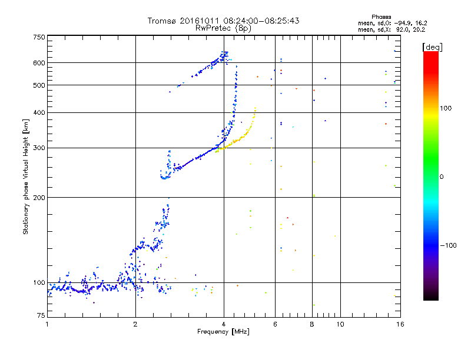Click the colorbar '100' tick label
The width and height of the screenshot is (471, 353).
446,108
